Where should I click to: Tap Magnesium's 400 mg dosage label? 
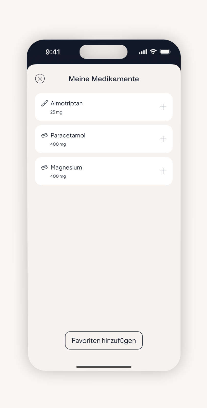coord(58,176)
